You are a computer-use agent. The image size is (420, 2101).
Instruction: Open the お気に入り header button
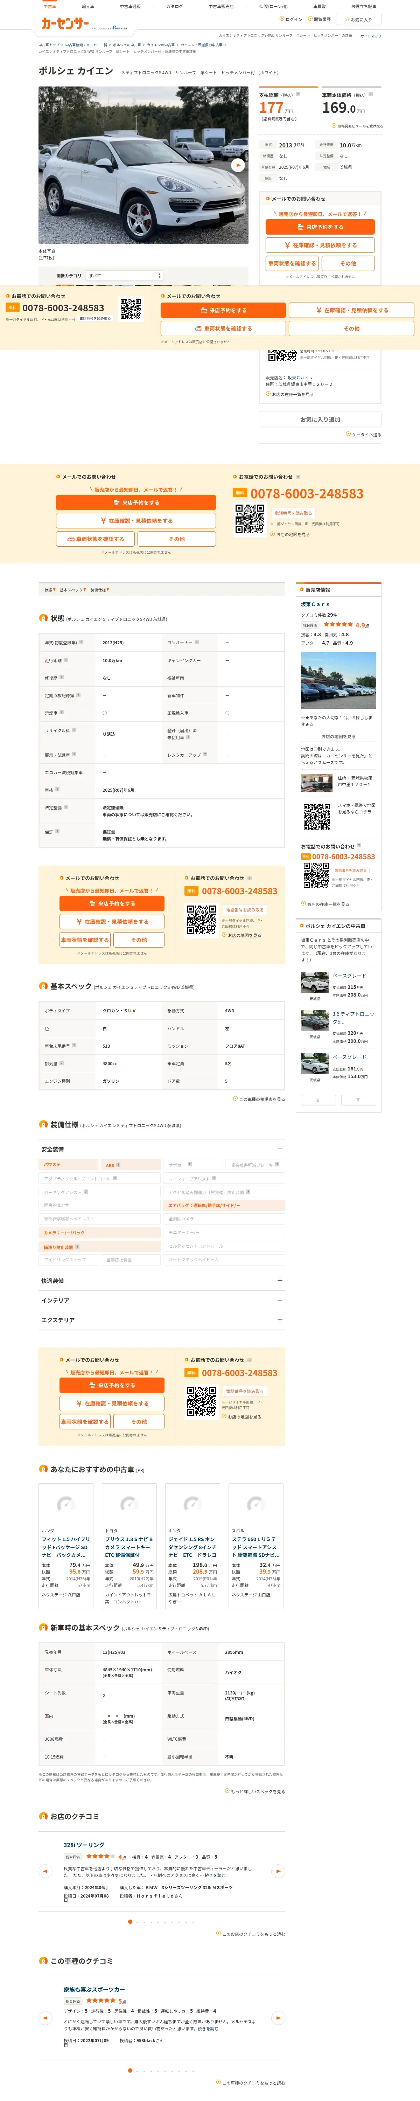[358, 20]
